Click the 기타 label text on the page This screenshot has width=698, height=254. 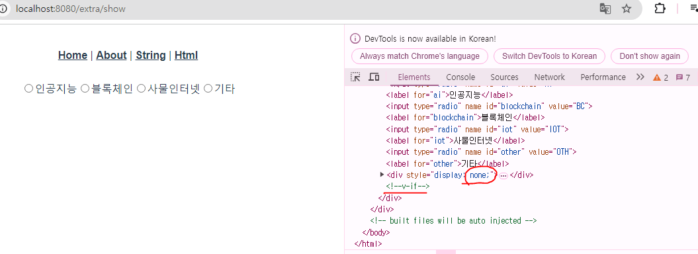point(225,89)
